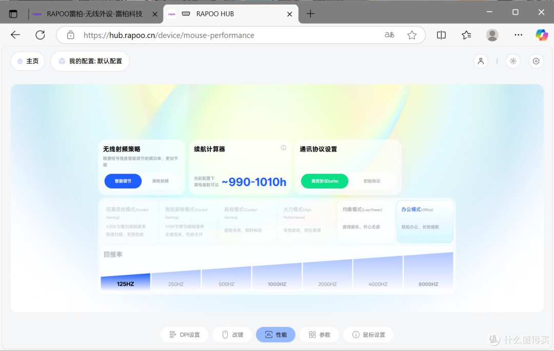Set polling rate to 4000HZ

(378, 273)
